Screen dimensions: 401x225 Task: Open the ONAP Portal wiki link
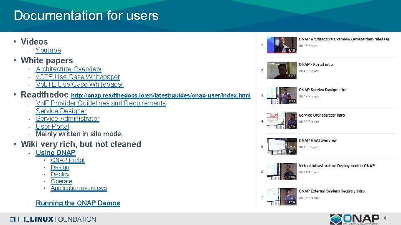tap(68, 160)
